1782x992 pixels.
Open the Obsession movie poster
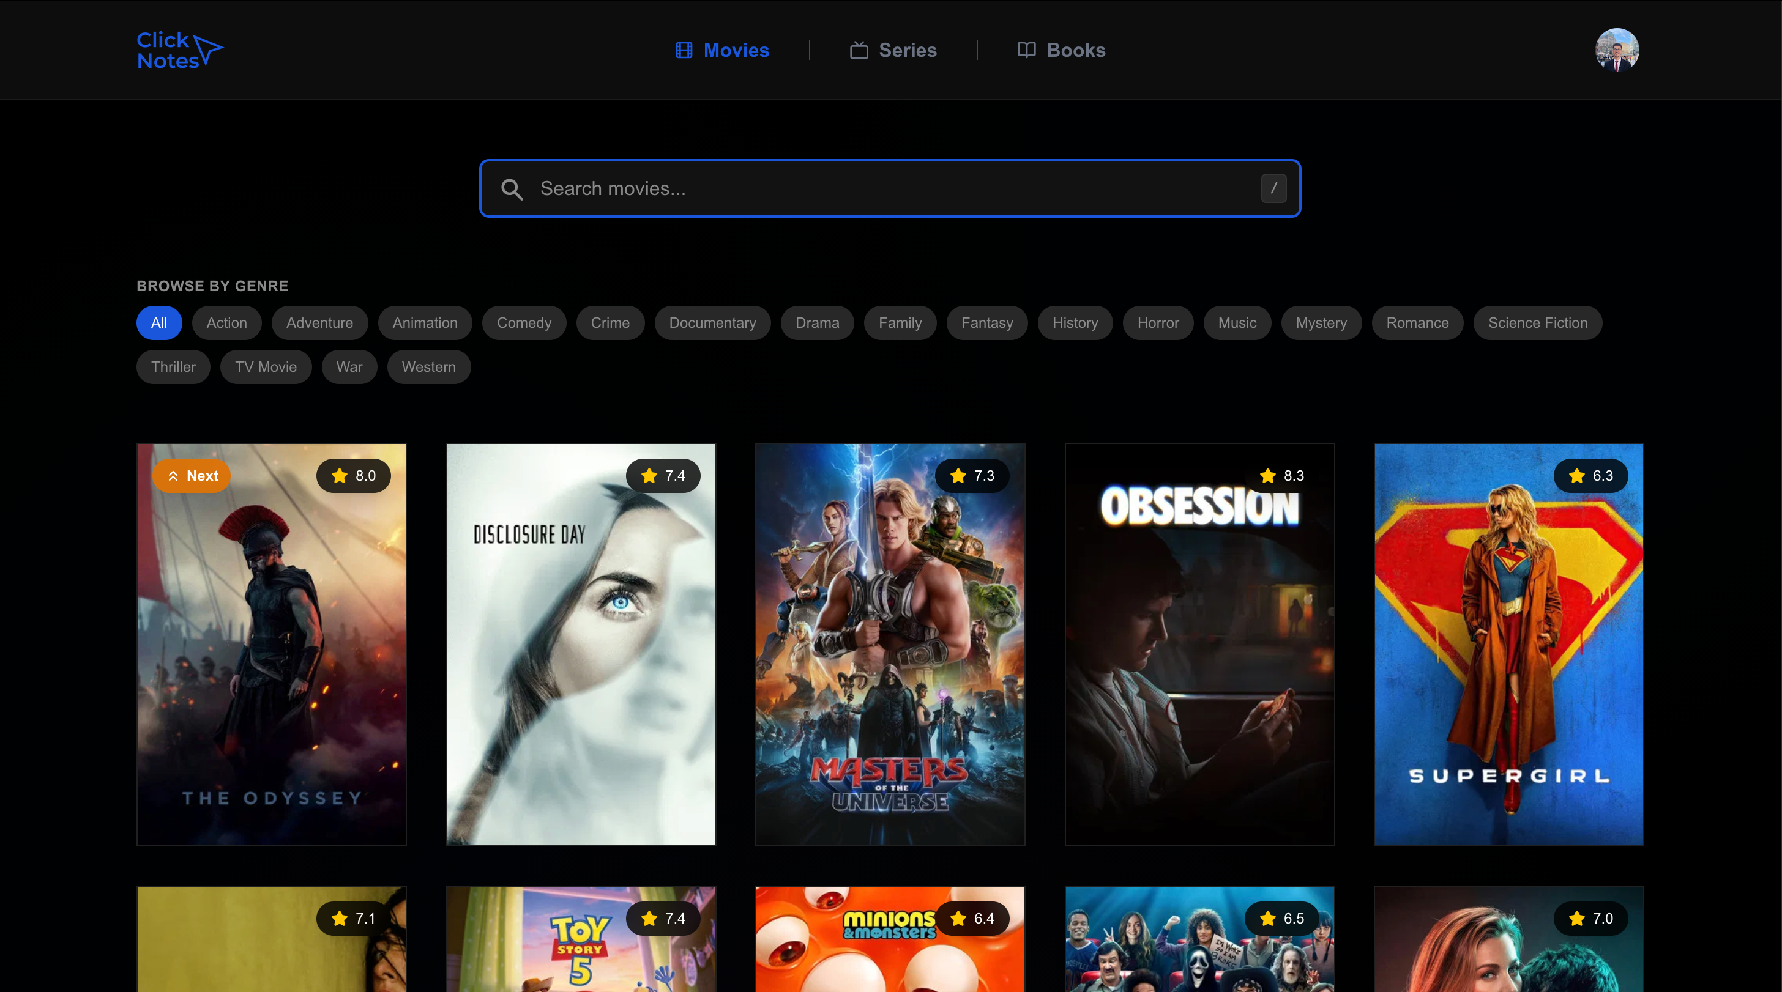(1199, 644)
